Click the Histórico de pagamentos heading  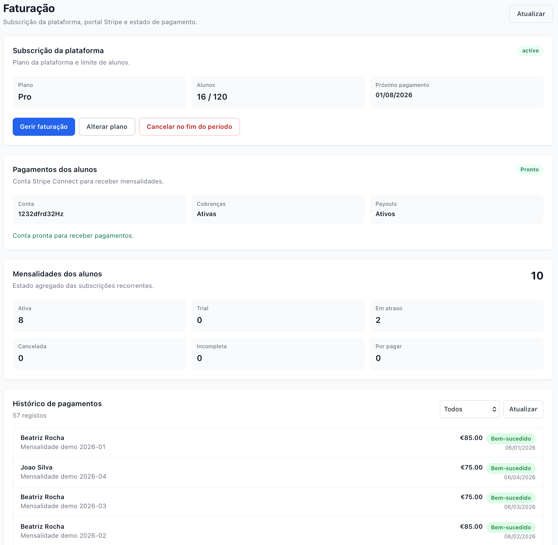coord(57,404)
